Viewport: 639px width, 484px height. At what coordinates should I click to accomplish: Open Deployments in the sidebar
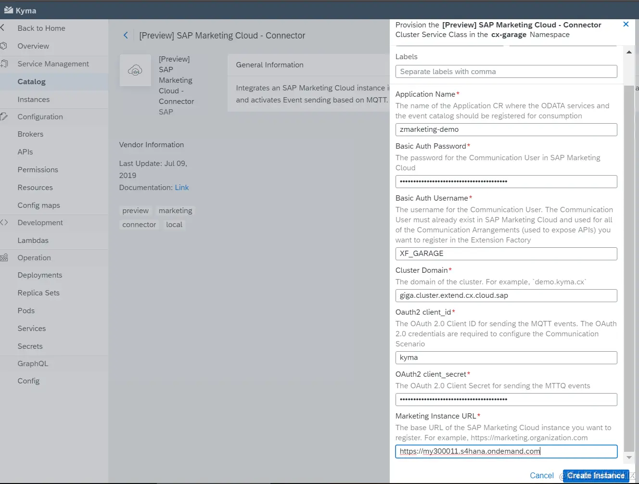pos(40,275)
